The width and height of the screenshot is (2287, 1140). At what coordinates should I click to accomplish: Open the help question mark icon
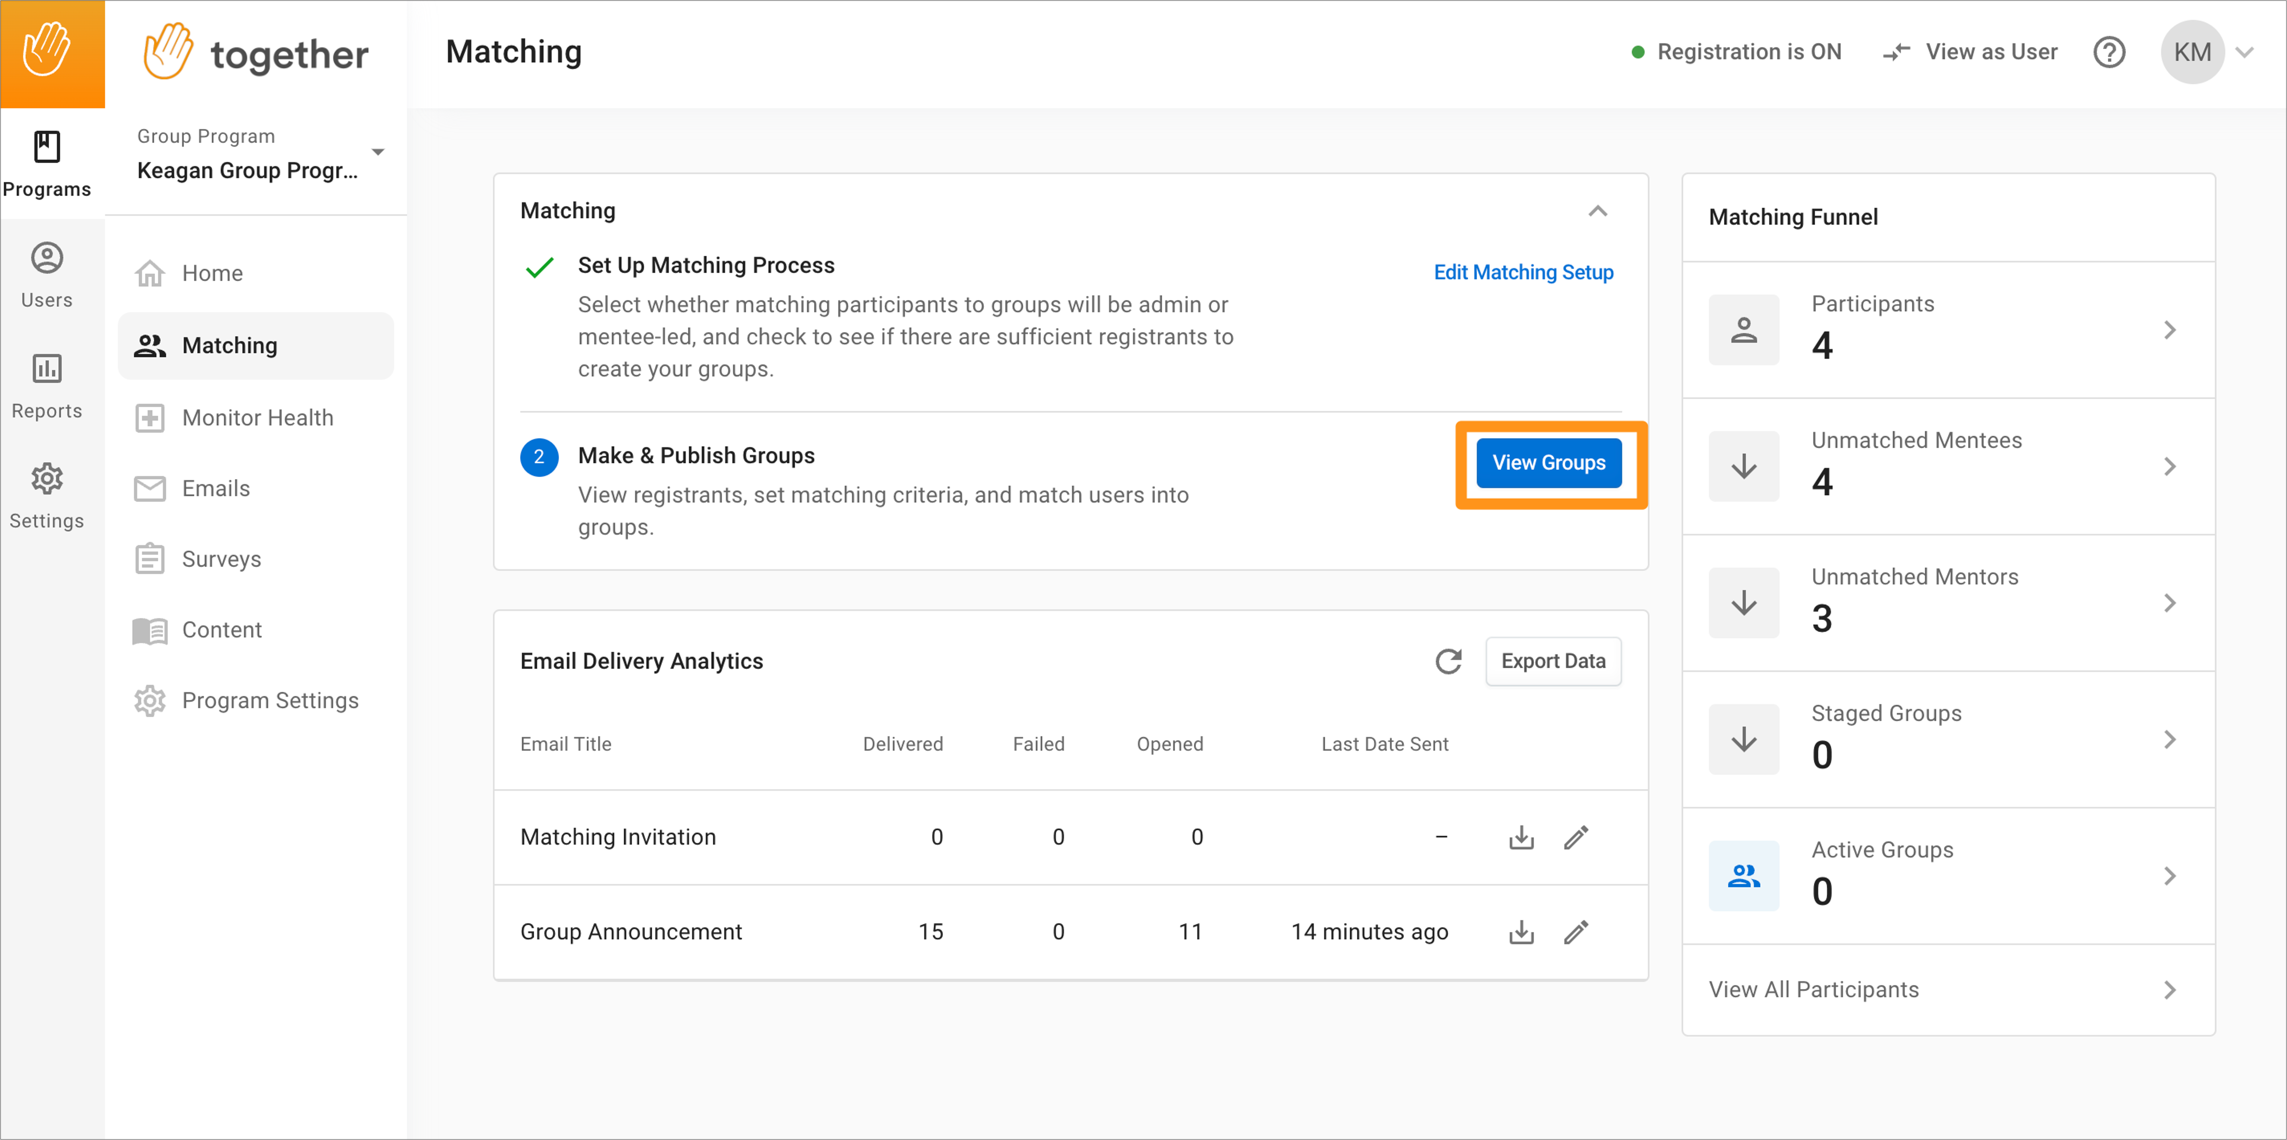(2110, 52)
